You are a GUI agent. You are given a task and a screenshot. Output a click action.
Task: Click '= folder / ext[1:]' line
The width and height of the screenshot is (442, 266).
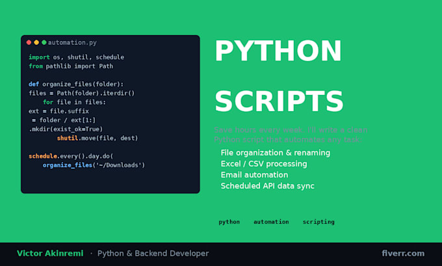(64, 120)
